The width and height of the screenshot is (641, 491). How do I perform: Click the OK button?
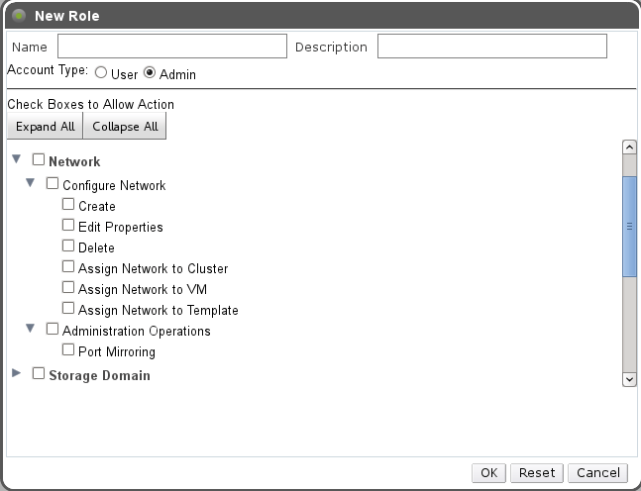(x=488, y=472)
